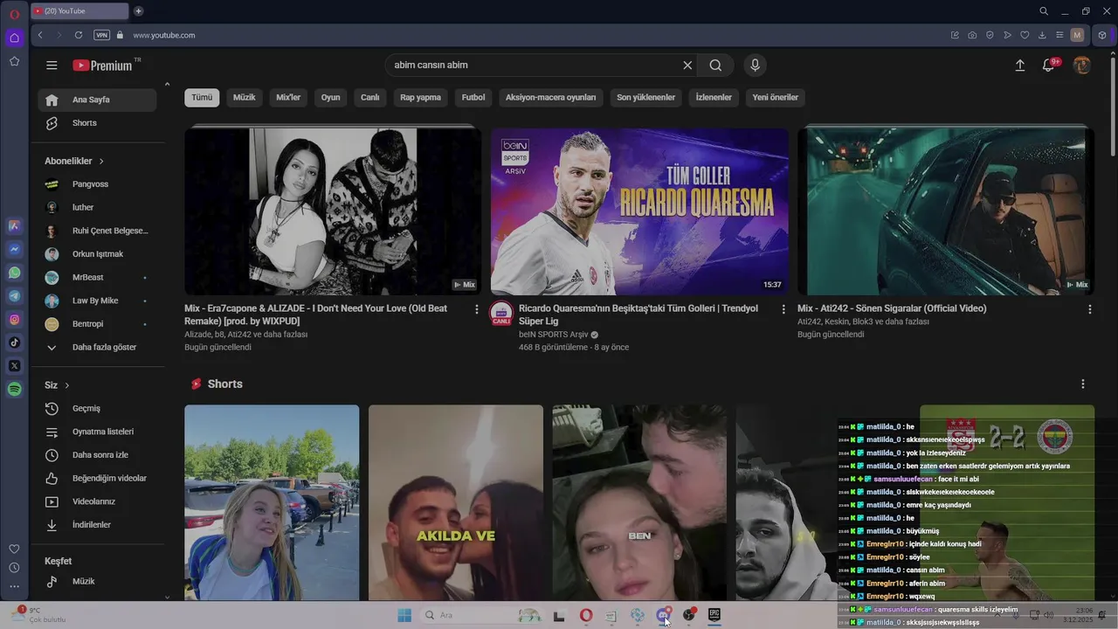
Task: Open the beIN SPORTS Arşiv channel name
Action: pos(554,335)
